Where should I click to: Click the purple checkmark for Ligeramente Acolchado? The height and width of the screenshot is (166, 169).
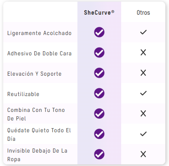pyautogui.click(x=99, y=32)
